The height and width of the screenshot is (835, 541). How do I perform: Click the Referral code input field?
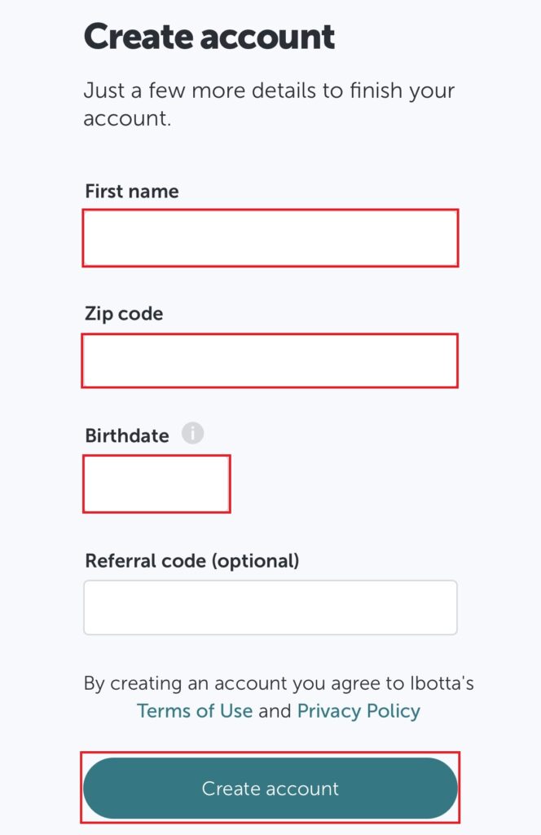(270, 607)
